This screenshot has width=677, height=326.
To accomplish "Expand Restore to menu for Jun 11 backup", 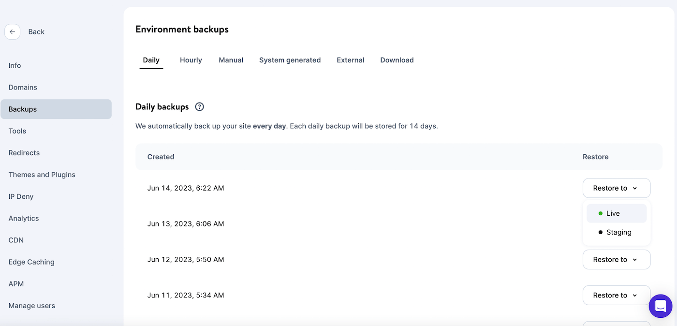I will pos(616,295).
